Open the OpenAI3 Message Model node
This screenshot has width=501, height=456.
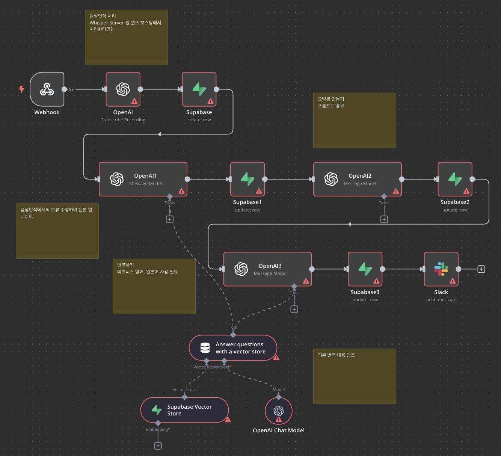(267, 269)
